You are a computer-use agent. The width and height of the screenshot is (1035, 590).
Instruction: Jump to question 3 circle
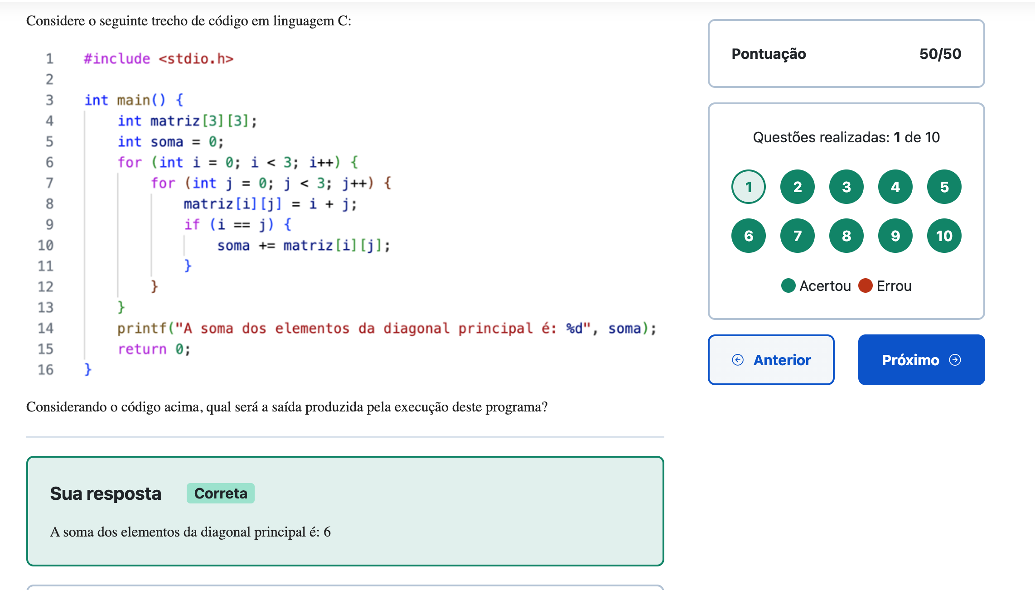coord(846,187)
